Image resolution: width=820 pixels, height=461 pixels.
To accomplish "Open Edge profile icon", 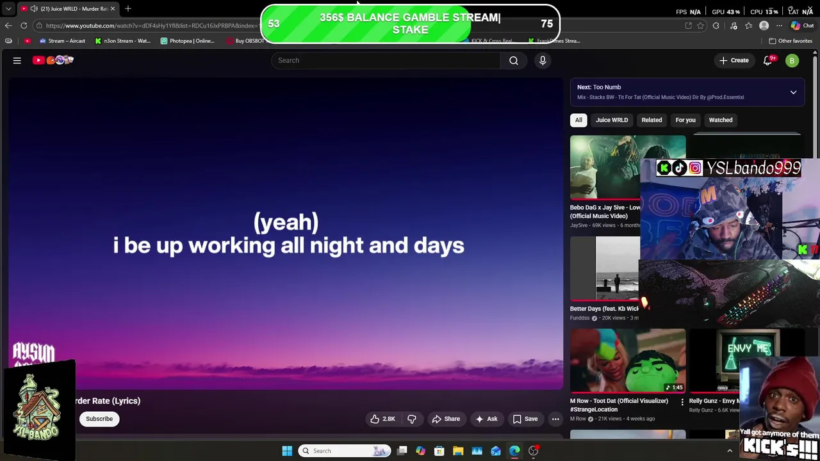I will (764, 26).
